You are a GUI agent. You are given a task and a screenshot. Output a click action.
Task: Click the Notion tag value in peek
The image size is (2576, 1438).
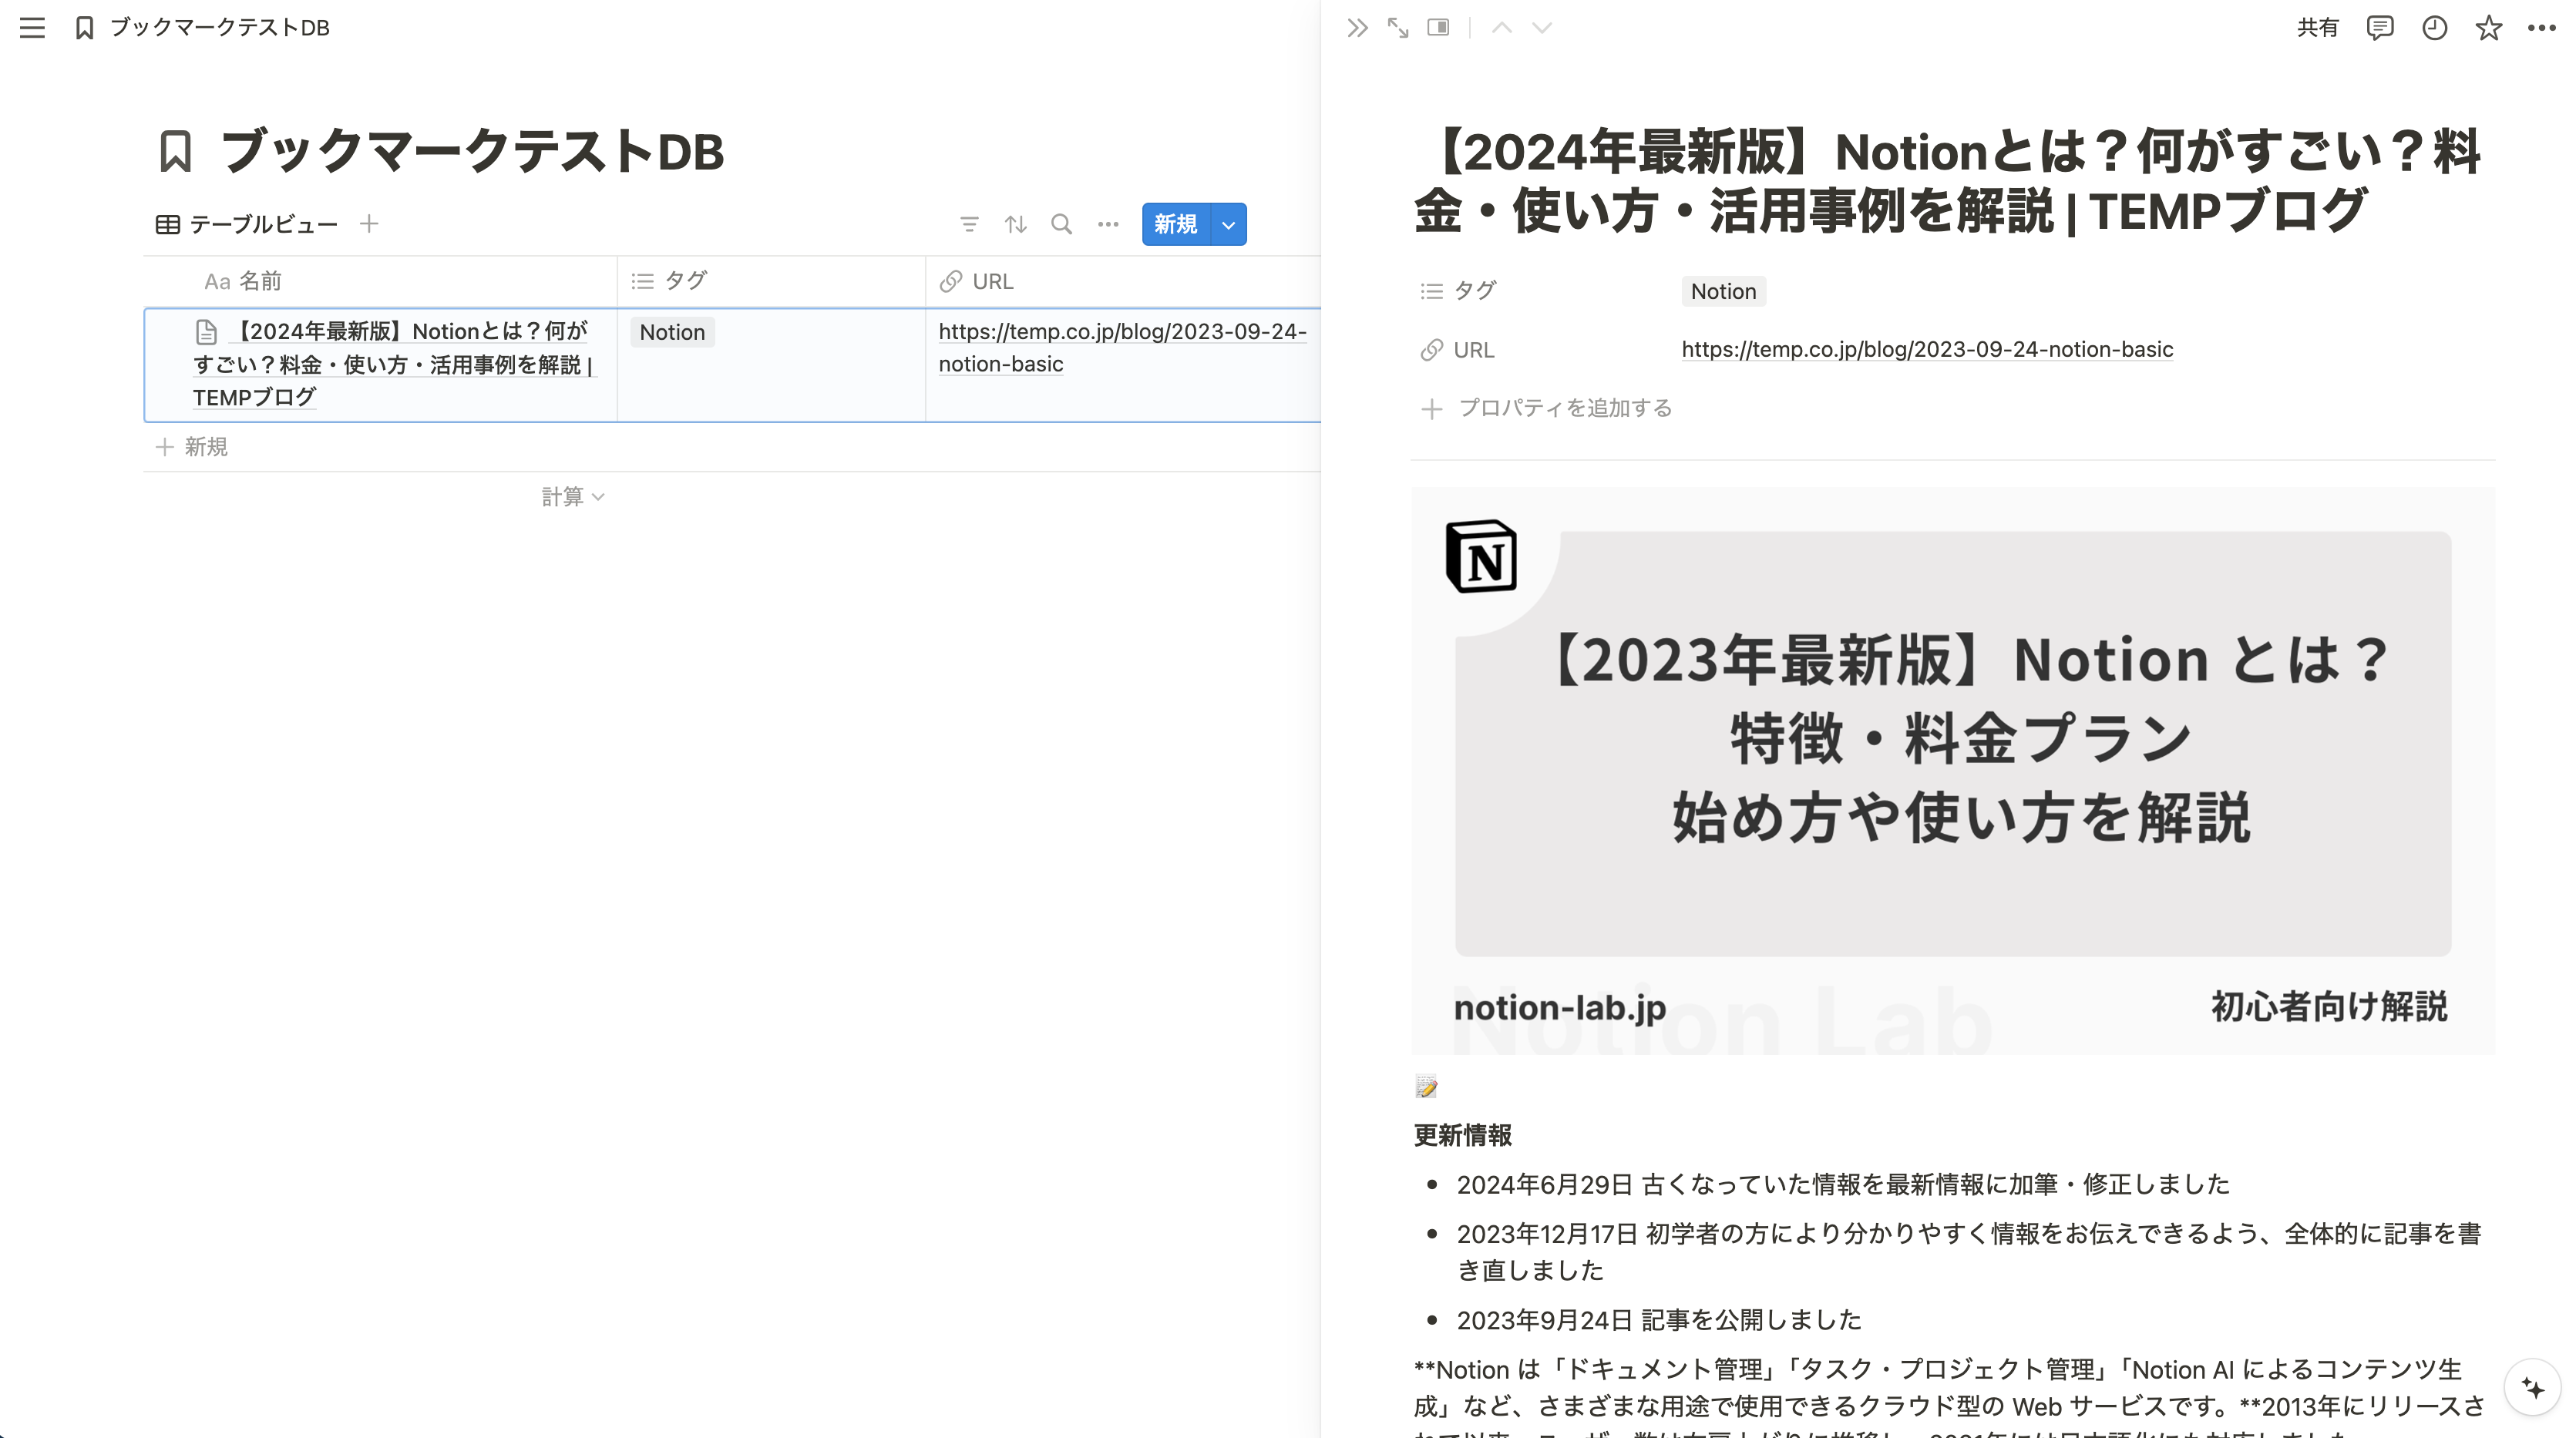coord(1723,291)
